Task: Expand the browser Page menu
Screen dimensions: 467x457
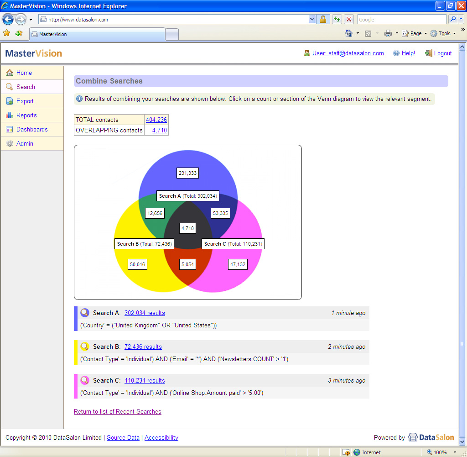Action: tap(415, 33)
